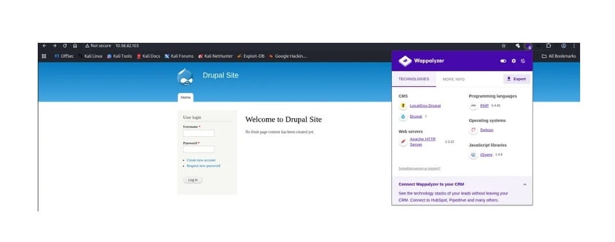This screenshot has width=615, height=242.
Task: Open the Kali Tools bookmark
Action: [x=119, y=56]
